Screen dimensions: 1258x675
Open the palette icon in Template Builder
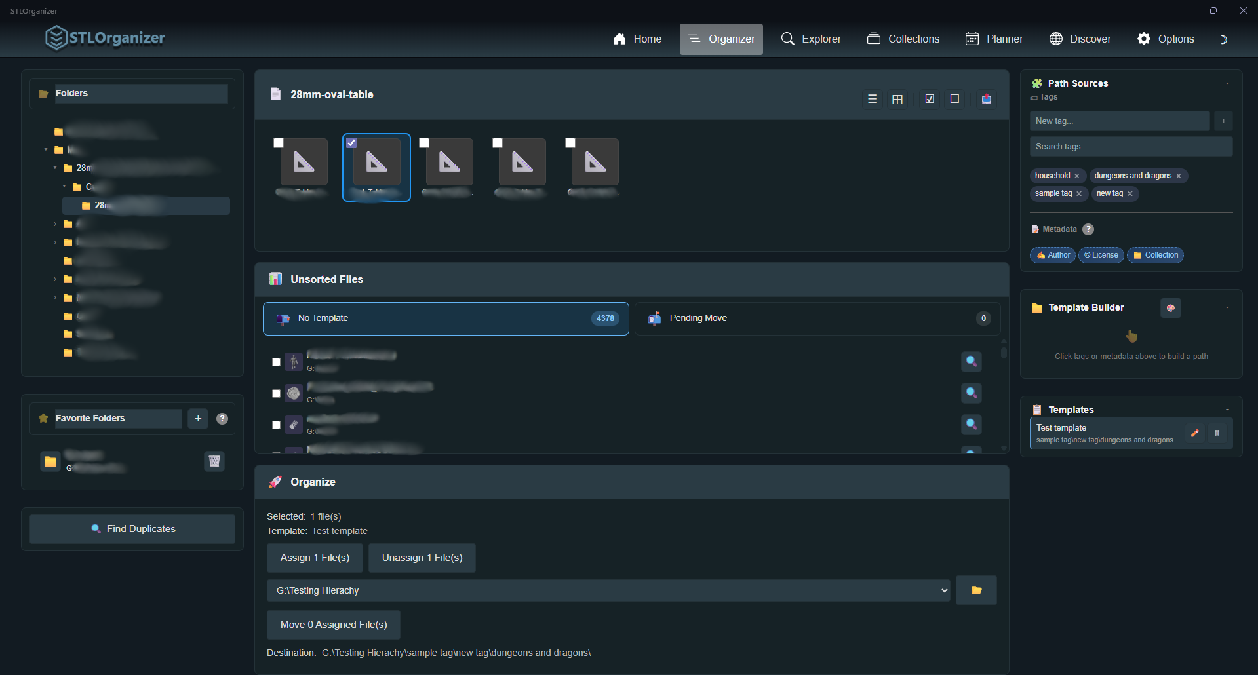click(1170, 308)
